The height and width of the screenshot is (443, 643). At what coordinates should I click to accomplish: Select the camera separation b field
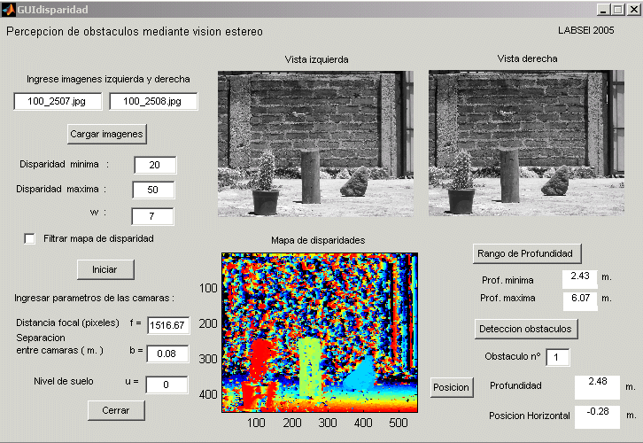pyautogui.click(x=168, y=354)
